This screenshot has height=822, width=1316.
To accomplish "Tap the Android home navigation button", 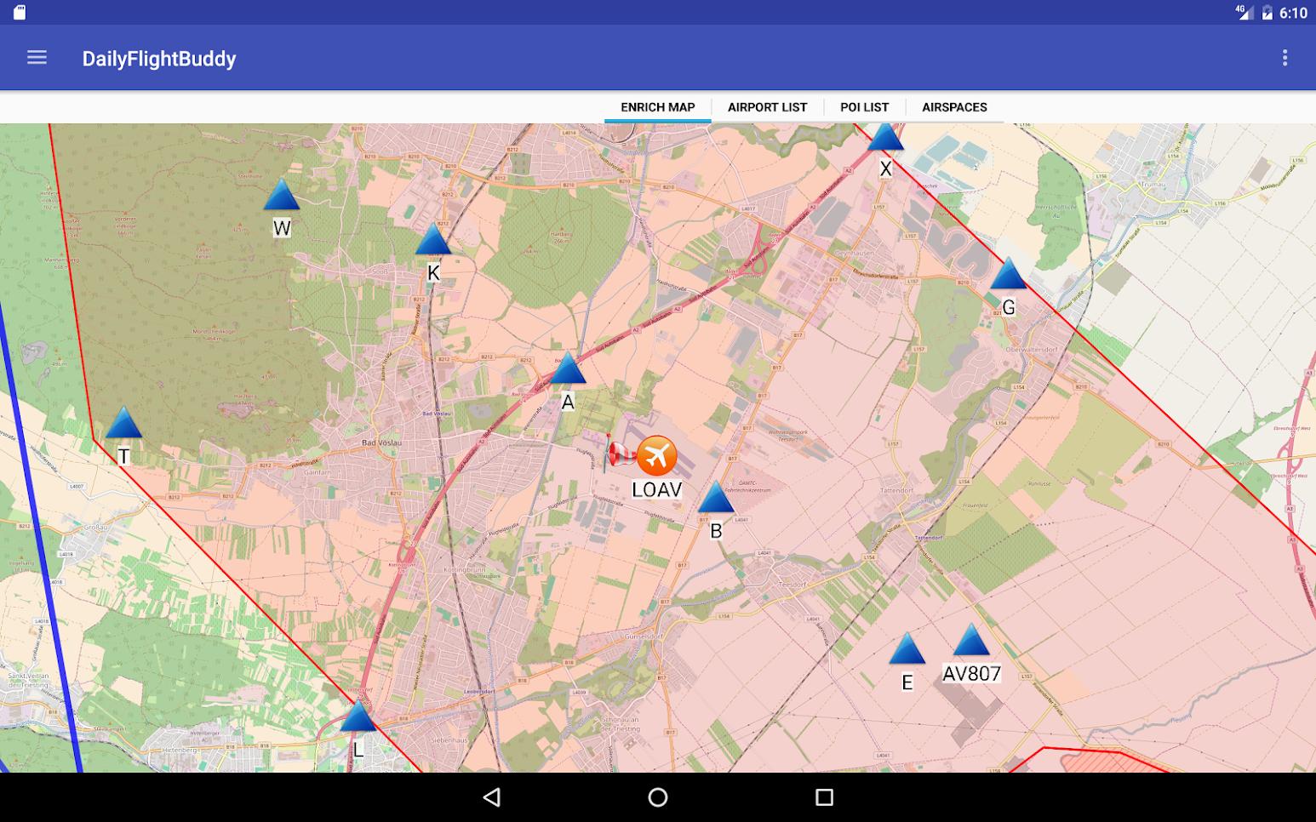I will [x=658, y=797].
